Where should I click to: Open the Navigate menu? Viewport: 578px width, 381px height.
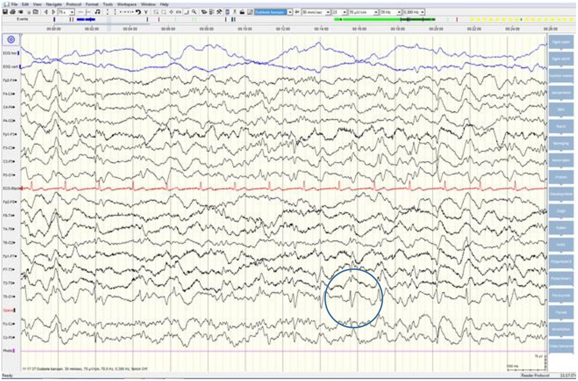53,4
